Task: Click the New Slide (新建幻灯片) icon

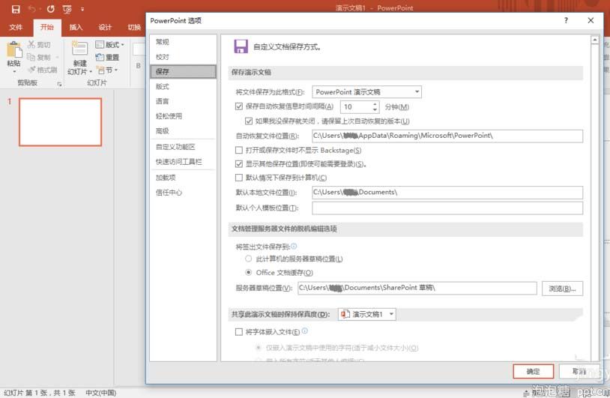Action: (79, 49)
